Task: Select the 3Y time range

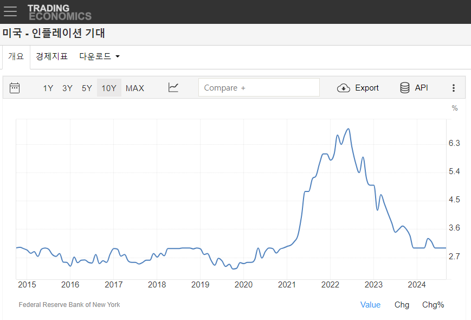Action: tap(67, 88)
